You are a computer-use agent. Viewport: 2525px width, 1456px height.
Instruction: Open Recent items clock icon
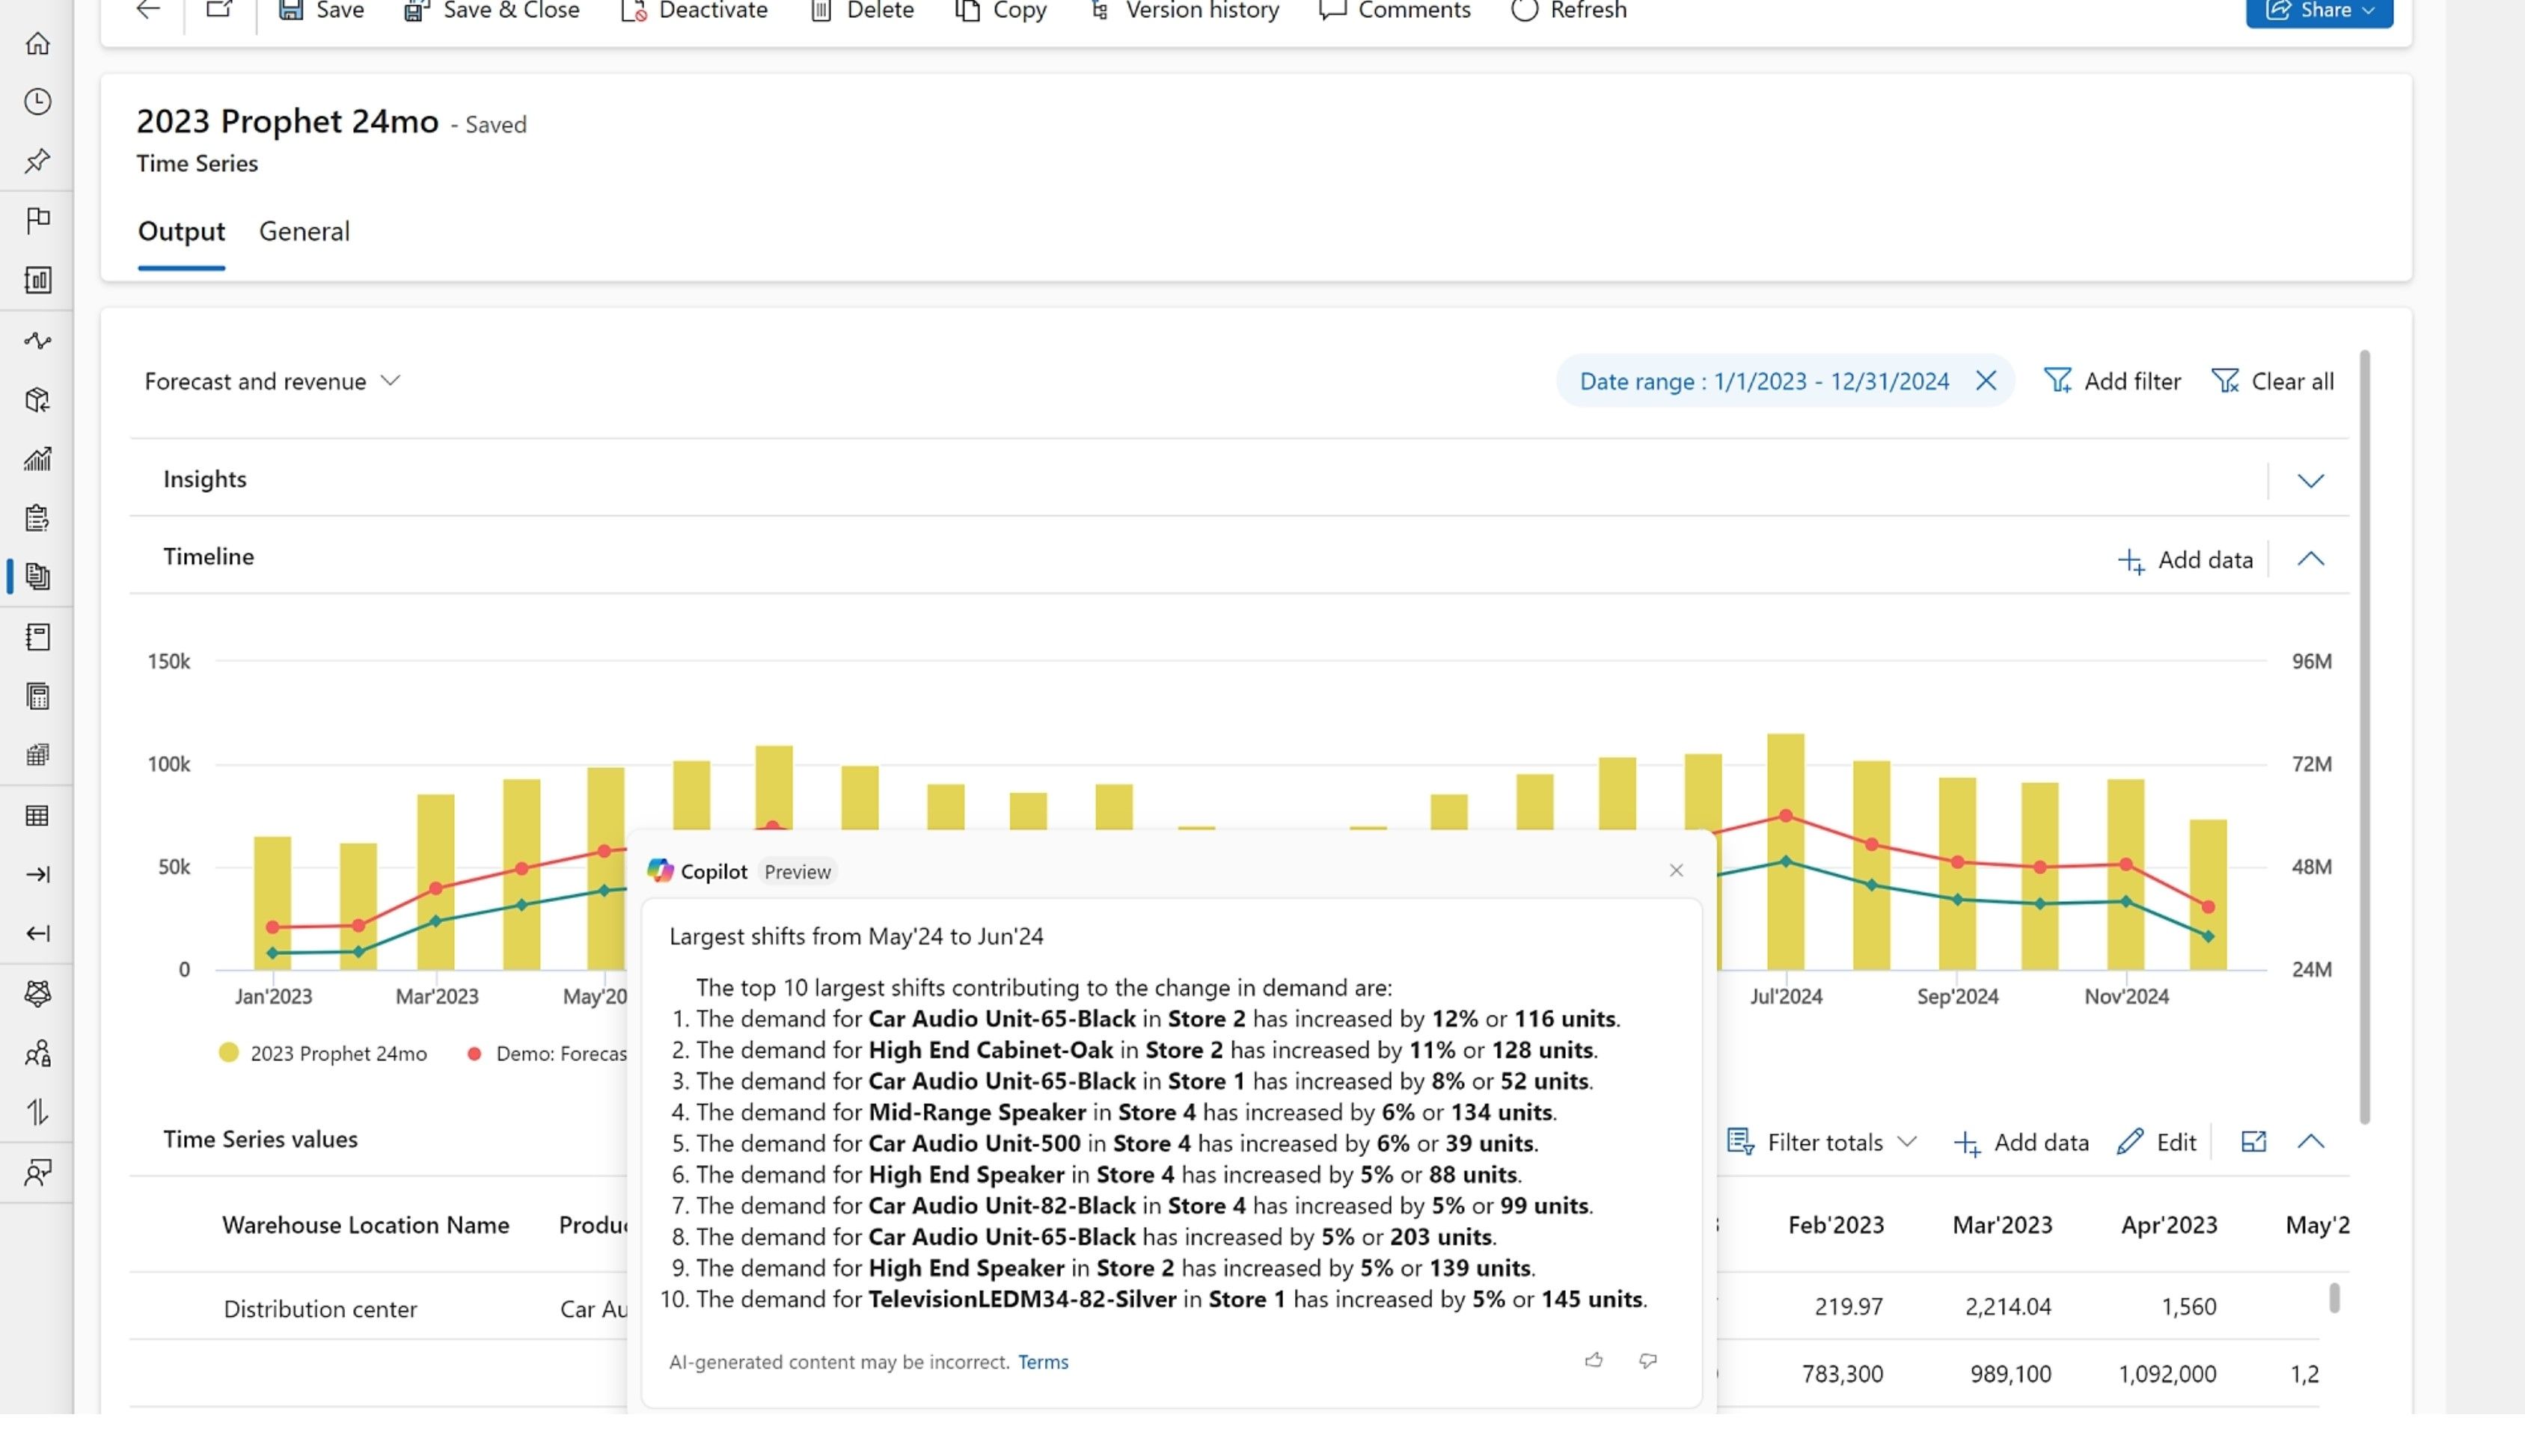[38, 102]
